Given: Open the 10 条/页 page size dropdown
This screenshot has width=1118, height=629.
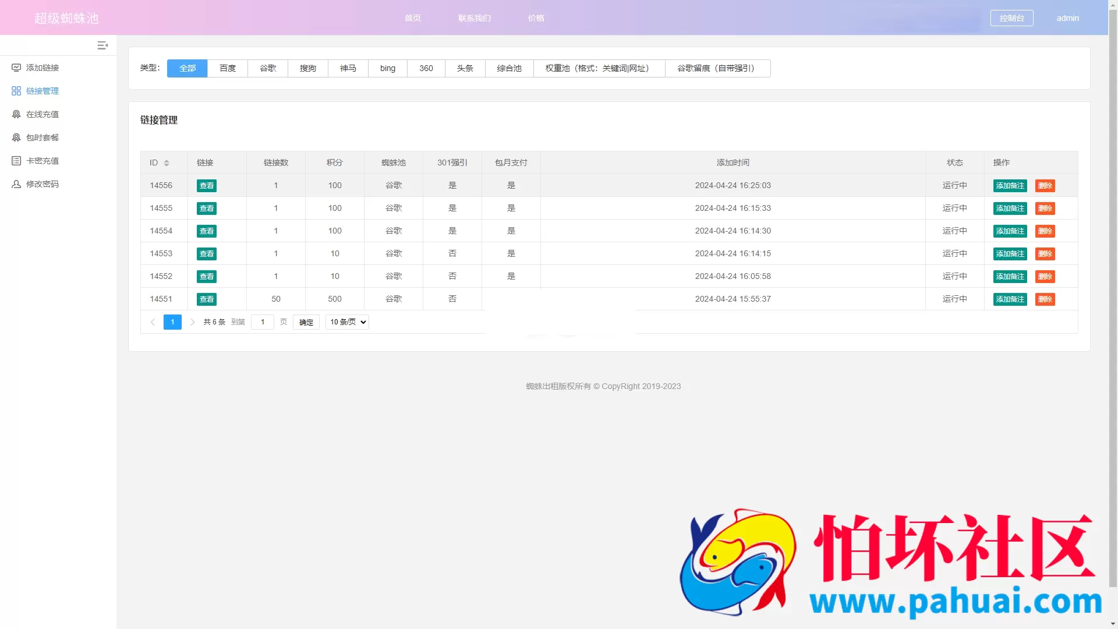Looking at the screenshot, I should (x=348, y=322).
